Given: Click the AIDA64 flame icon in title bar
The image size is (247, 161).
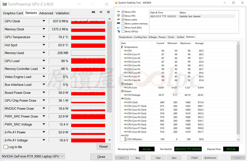Looking at the screenshot, I should 116,3.
